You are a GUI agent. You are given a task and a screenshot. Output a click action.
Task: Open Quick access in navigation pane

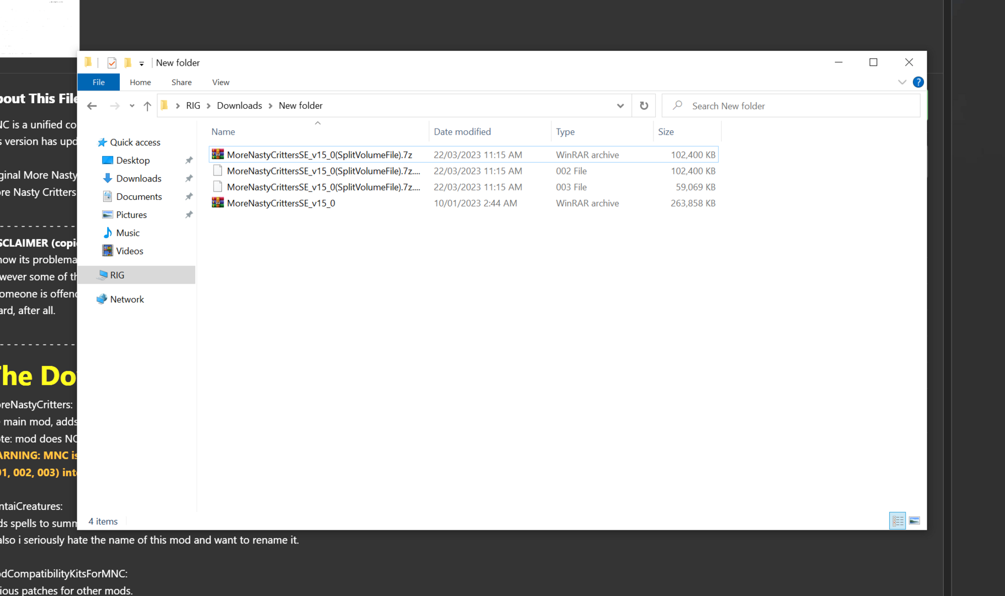click(135, 142)
